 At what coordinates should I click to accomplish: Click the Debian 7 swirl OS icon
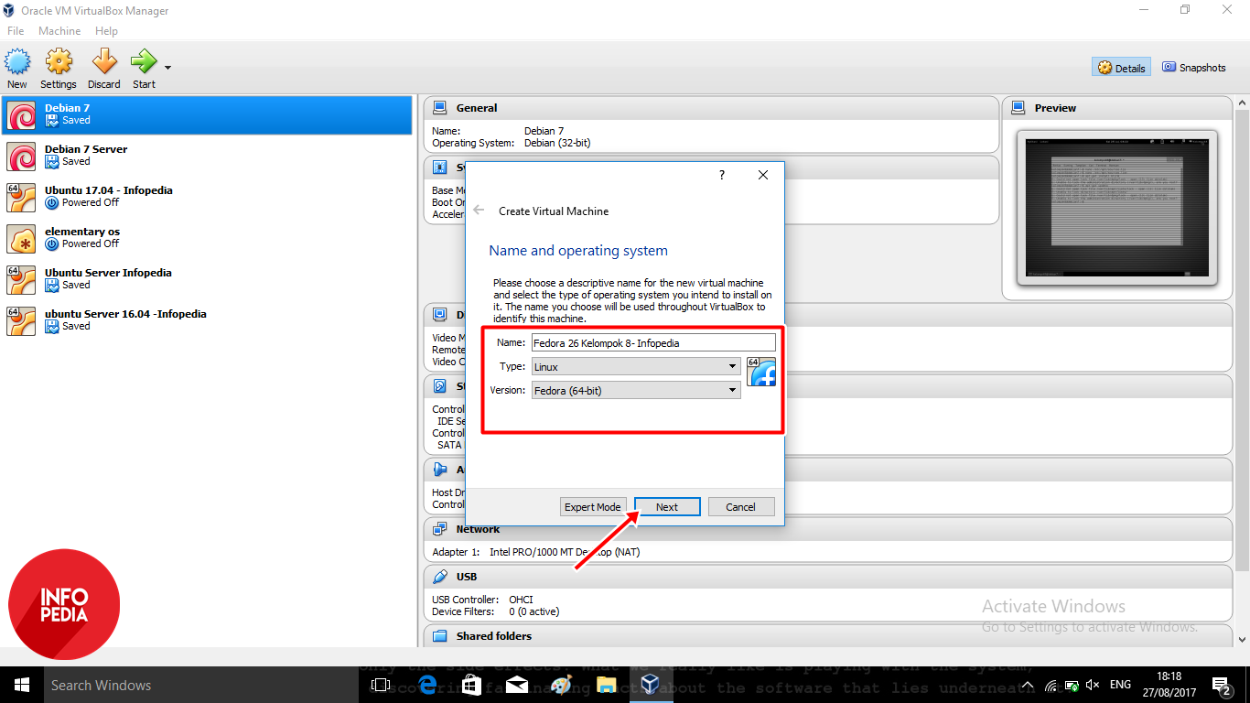click(21, 115)
